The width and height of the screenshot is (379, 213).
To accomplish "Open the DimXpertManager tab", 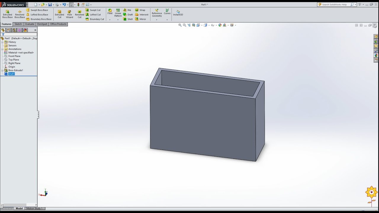I will tap(20, 30).
